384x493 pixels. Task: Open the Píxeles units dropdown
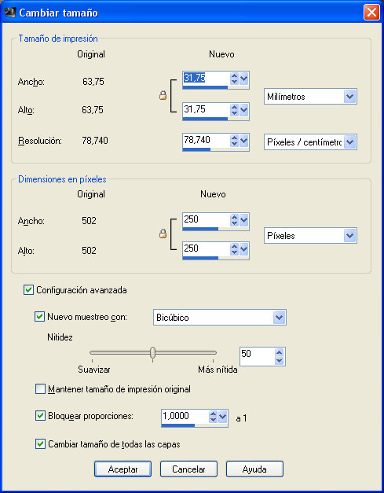click(x=310, y=236)
